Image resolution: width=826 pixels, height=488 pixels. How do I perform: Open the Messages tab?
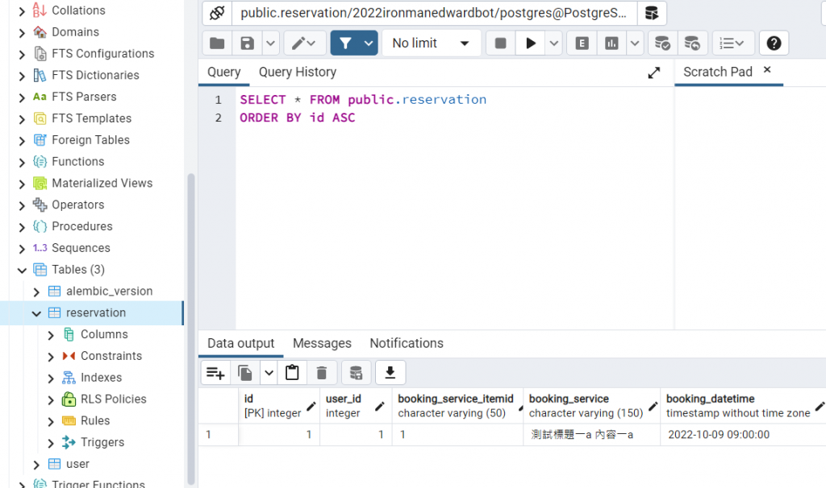(x=322, y=343)
